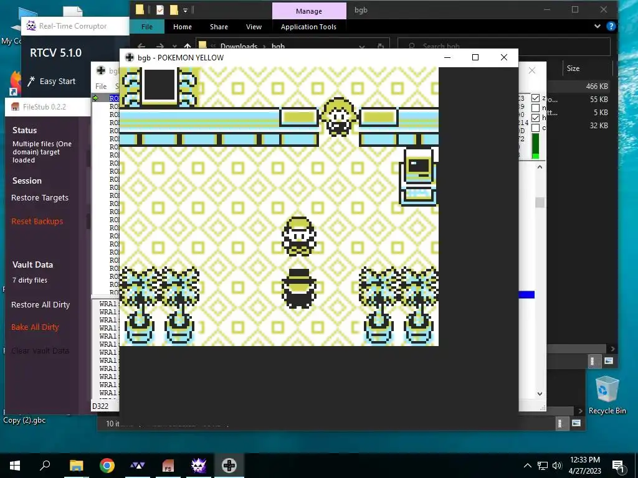Click Restore All Dirty in FileStub

tap(40, 305)
